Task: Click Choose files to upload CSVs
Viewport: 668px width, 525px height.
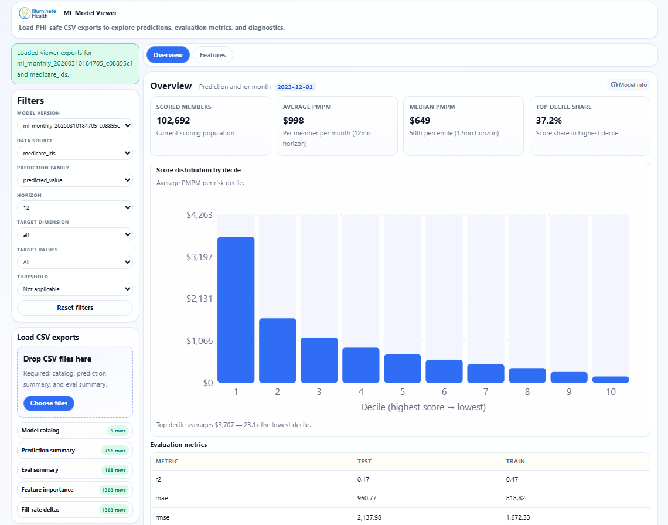Action: [x=49, y=403]
